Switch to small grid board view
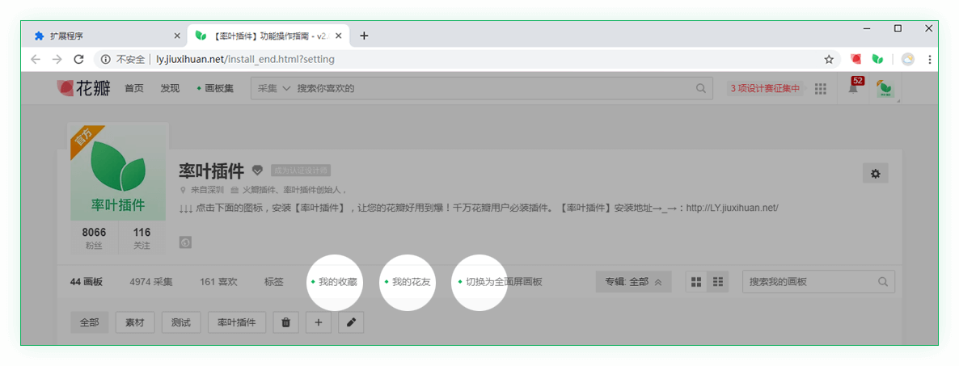959x366 pixels. click(718, 282)
